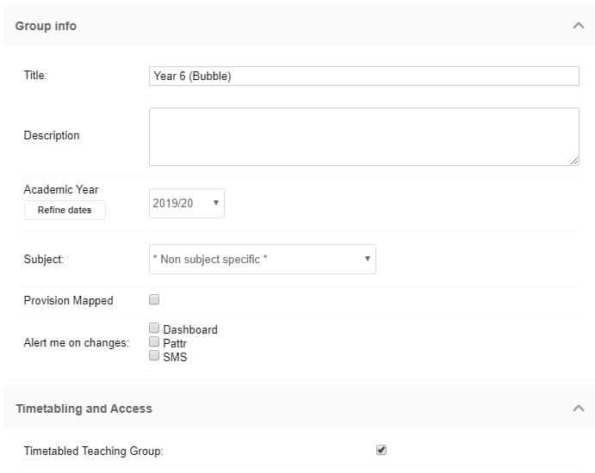Click into the Description text area
The height and width of the screenshot is (473, 595).
(364, 137)
